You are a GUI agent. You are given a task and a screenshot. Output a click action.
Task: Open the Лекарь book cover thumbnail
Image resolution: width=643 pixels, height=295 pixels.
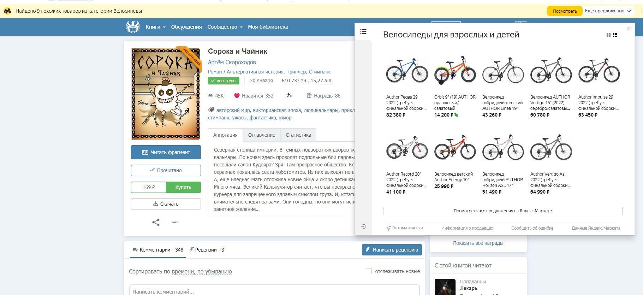click(x=445, y=287)
